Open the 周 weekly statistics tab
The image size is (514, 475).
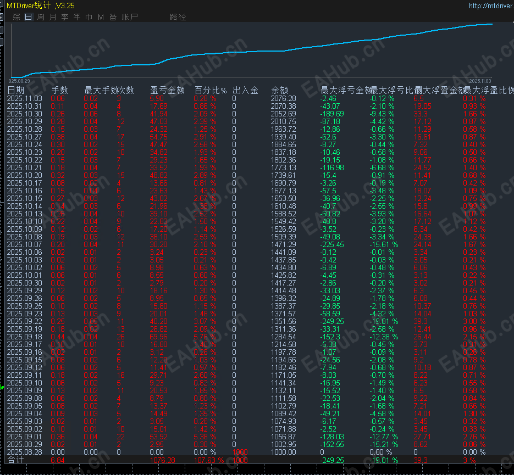click(41, 17)
